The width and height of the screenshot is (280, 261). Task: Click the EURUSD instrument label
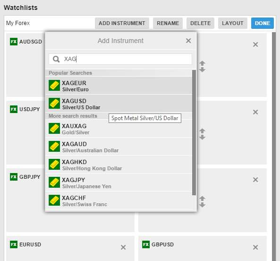tap(30, 244)
